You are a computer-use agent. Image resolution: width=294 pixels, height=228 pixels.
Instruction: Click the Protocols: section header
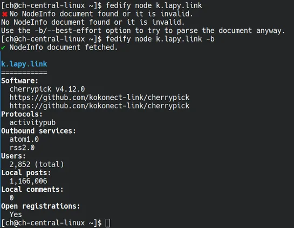(x=22, y=114)
